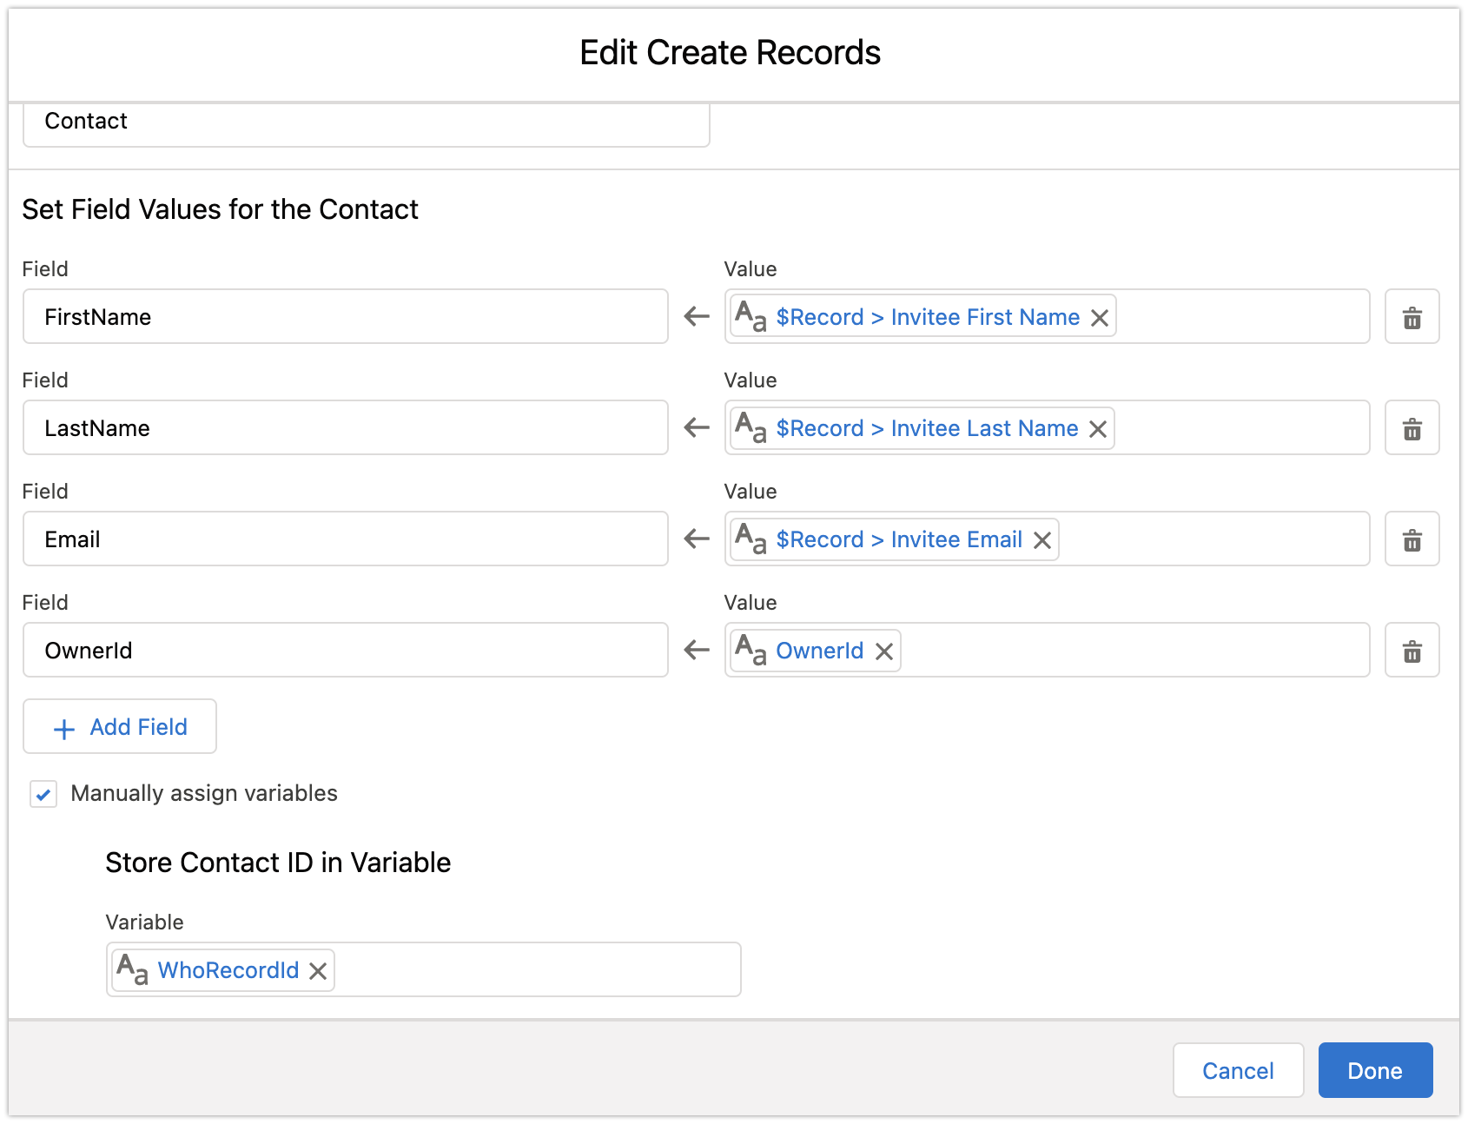Click the Add Field button
Image resolution: width=1468 pixels, height=1124 pixels.
[119, 727]
